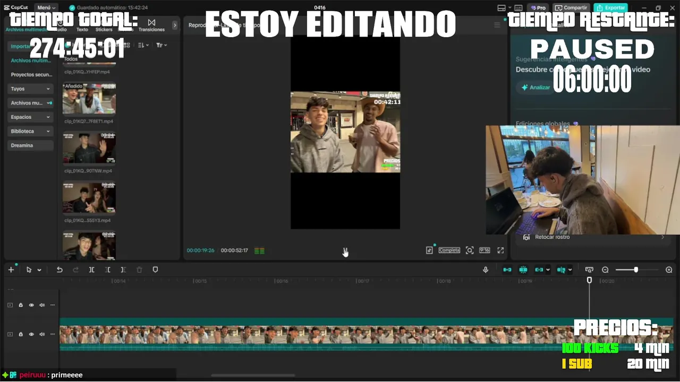Screen dimensions: 680x382
Task: Open more options for main video track
Action: click(52, 334)
